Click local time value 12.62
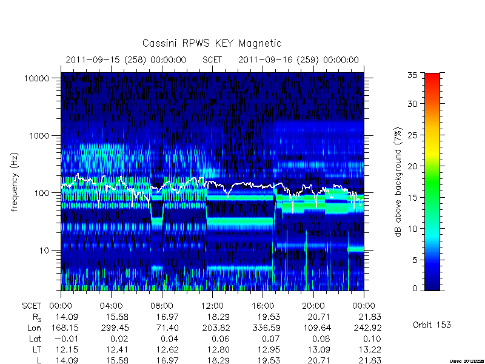Screen dimensions: 485x364 167,349
